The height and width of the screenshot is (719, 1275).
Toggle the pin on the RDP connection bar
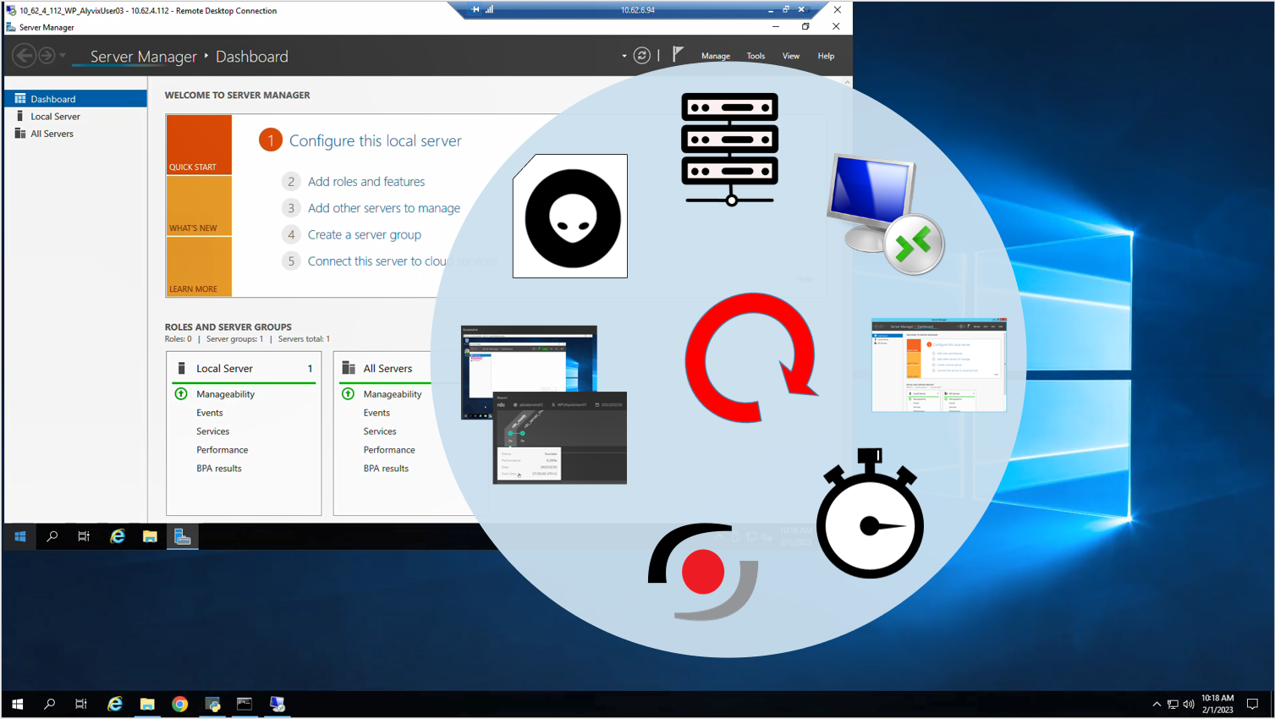[x=475, y=9]
